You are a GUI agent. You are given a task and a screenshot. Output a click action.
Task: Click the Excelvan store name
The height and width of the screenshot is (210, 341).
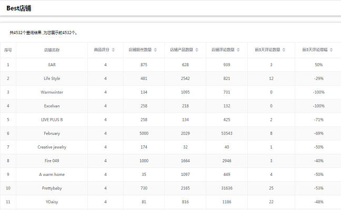[52, 106]
